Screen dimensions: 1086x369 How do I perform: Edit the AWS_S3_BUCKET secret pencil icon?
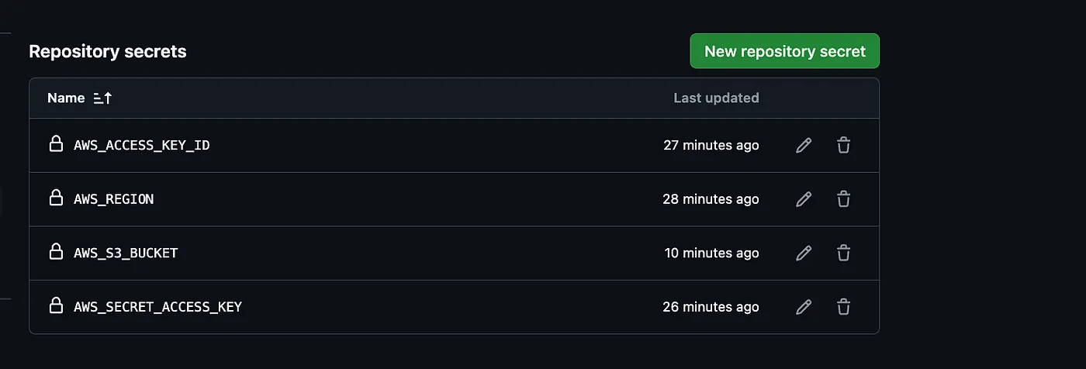(x=804, y=253)
